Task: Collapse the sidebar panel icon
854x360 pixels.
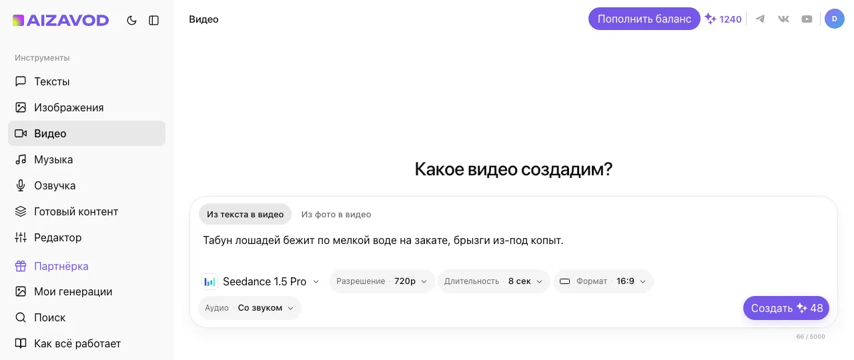Action: (x=153, y=20)
